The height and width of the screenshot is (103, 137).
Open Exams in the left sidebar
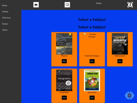pos(5,24)
